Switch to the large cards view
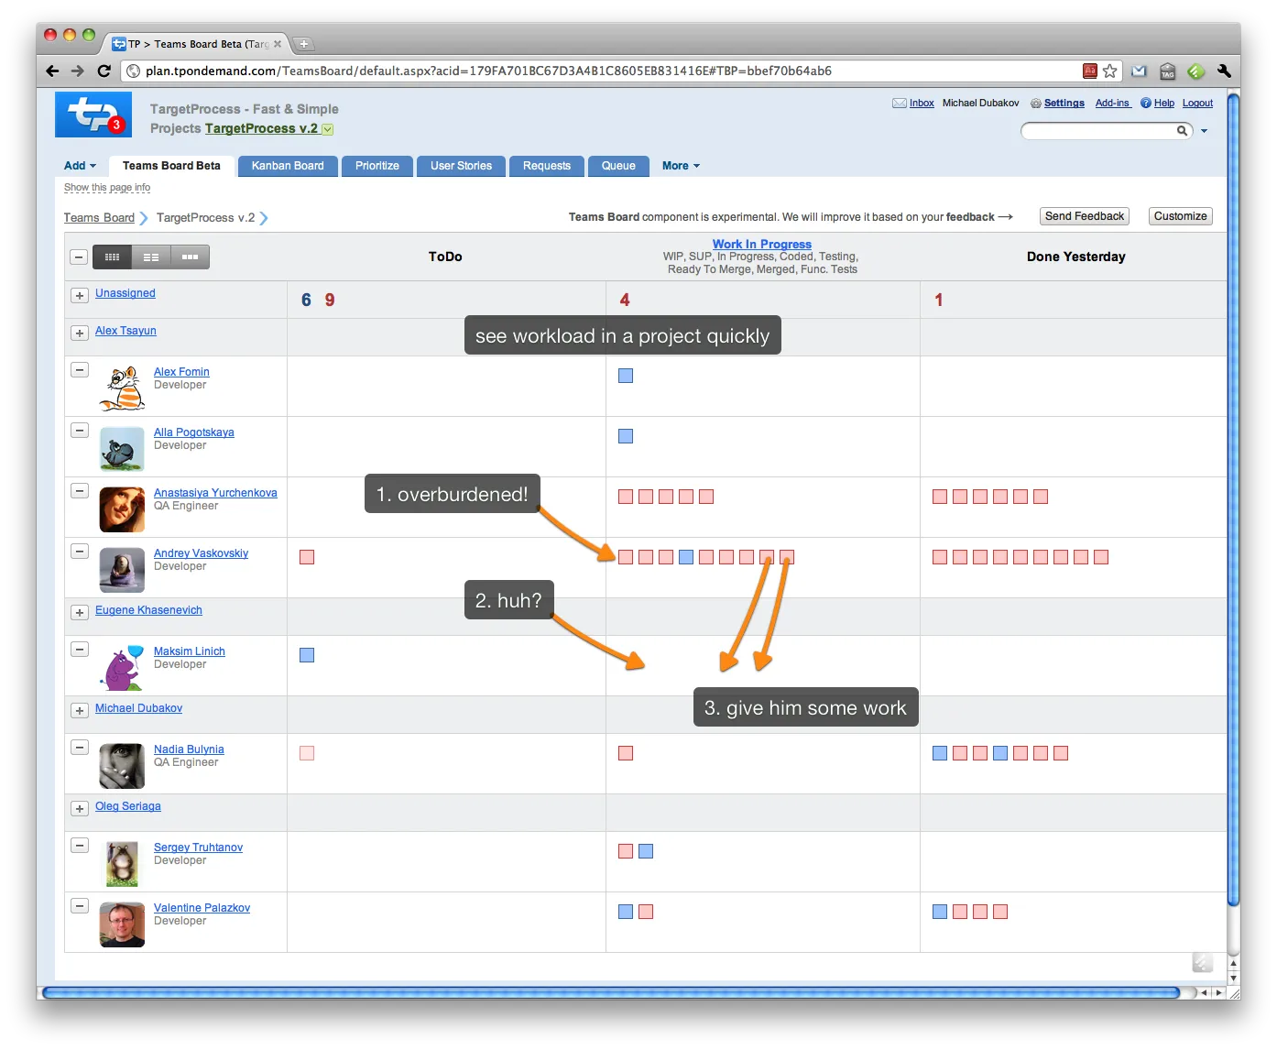 pos(190,257)
